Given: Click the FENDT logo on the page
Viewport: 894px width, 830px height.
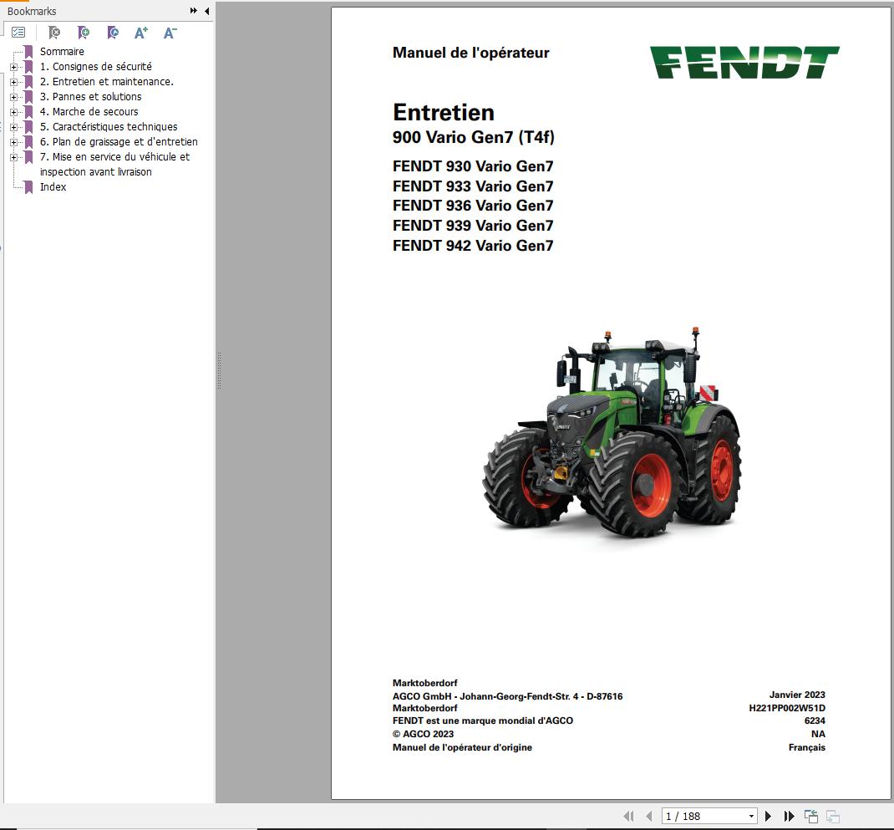Looking at the screenshot, I should pos(744,62).
